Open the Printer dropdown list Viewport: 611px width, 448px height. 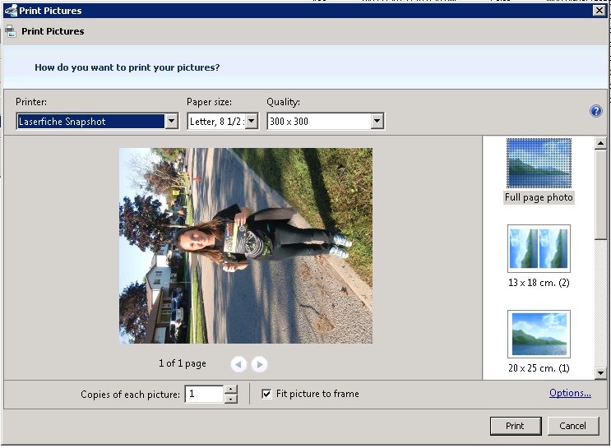(171, 122)
